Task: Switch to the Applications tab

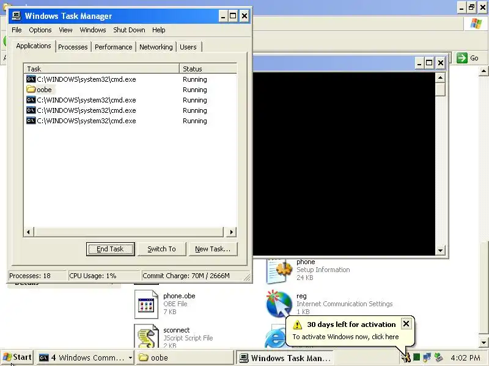Action: pos(34,46)
